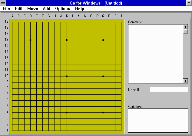Image resolution: width=192 pixels, height=136 pixels.
Task: Click the corner intersection T19
Action: [x=121, y=22]
